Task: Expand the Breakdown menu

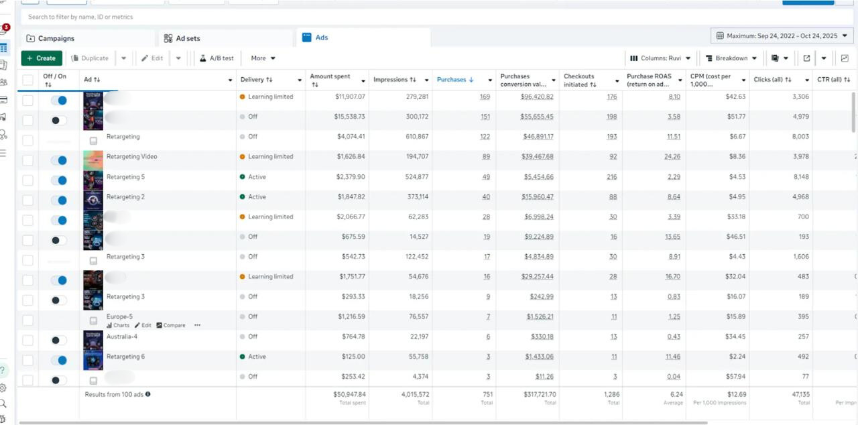Action: tap(730, 58)
